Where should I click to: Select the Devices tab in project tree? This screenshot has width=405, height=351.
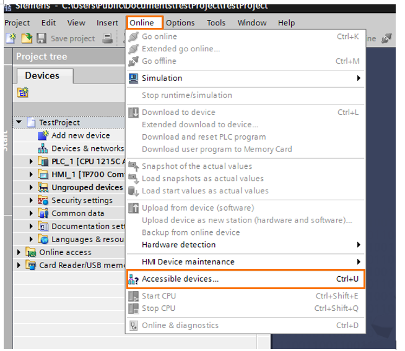click(x=45, y=76)
